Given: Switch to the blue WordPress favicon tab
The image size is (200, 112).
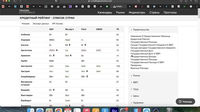Looking at the screenshot, I should click(154, 7).
